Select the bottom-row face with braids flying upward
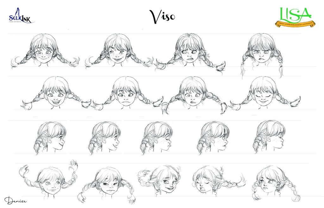 coord(49,180)
